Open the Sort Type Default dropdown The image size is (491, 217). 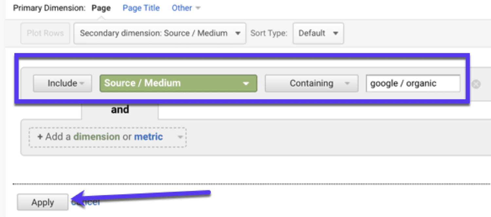click(x=318, y=33)
